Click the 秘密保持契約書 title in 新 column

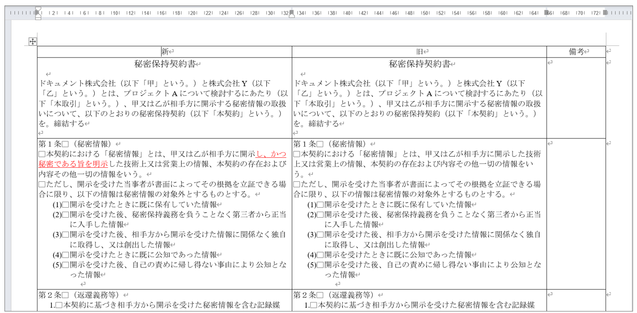(165, 64)
